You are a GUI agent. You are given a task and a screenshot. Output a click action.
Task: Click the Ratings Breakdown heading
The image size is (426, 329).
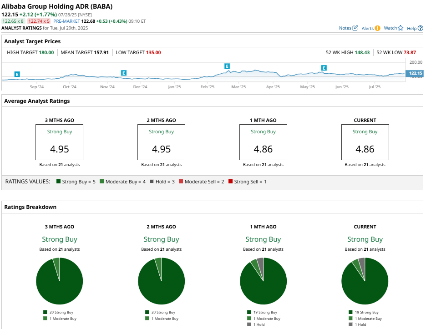point(30,207)
